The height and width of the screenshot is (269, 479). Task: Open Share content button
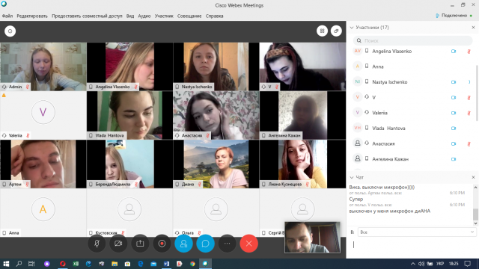pyautogui.click(x=140, y=244)
